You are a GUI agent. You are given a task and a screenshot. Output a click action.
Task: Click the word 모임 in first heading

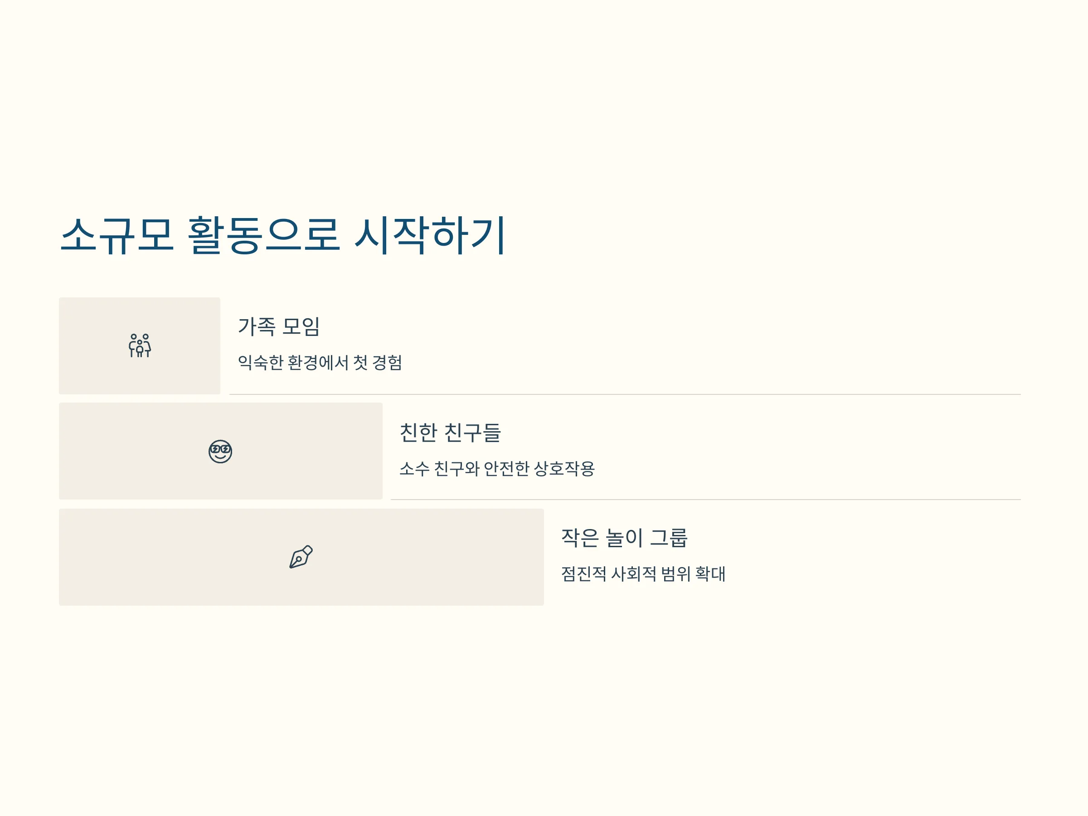tap(301, 326)
